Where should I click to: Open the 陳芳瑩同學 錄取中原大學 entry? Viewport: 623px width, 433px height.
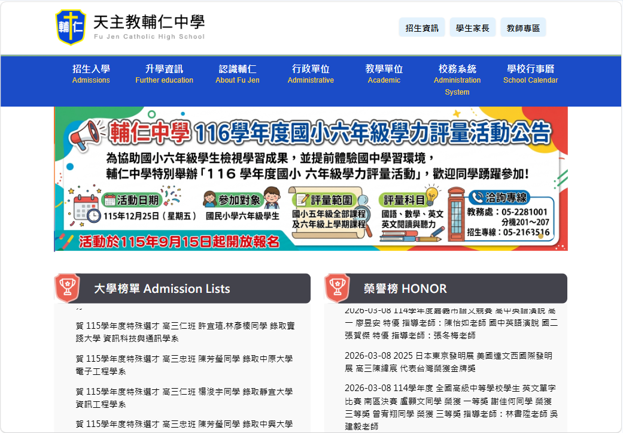click(x=184, y=365)
